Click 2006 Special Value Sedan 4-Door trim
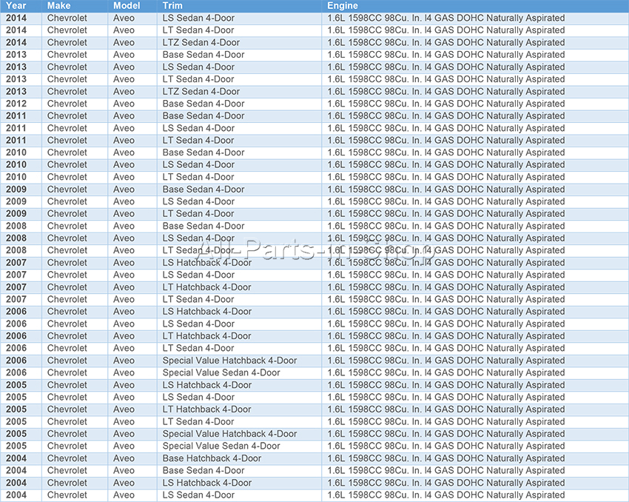The width and height of the screenshot is (629, 502). pos(221,373)
